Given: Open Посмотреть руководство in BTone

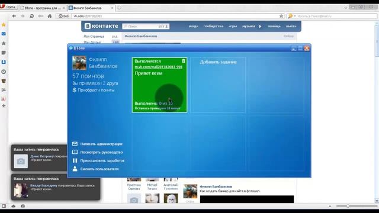Looking at the screenshot, I should [101, 153].
